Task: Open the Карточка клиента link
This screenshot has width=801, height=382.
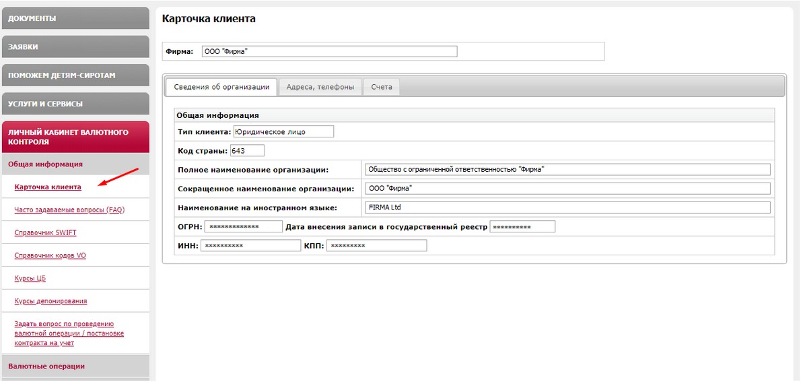Action: [48, 187]
